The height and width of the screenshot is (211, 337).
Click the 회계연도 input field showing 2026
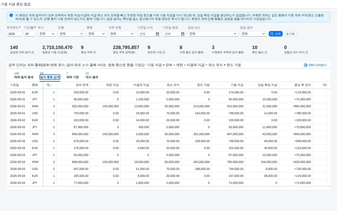(x=14, y=34)
